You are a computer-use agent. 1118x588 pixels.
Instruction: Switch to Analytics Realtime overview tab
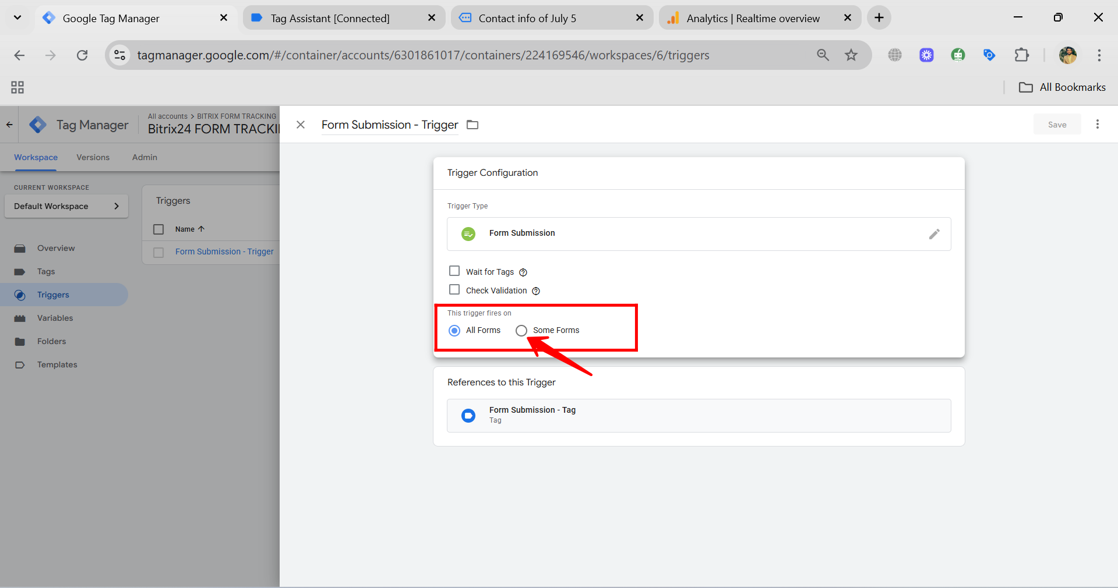(x=760, y=18)
